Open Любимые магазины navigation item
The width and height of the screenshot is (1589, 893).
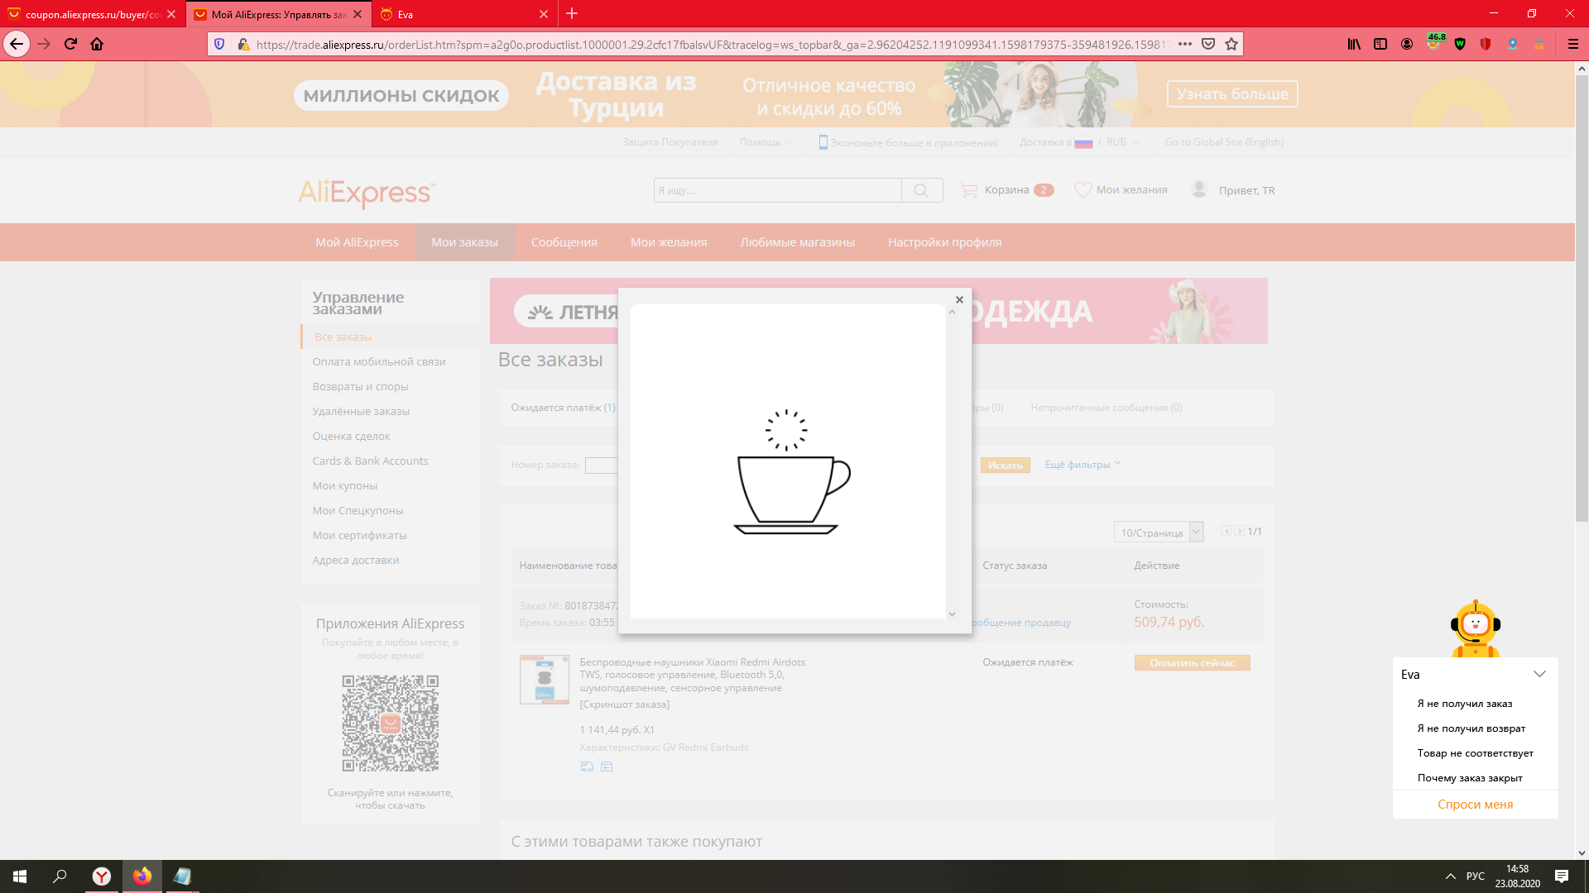[798, 242]
